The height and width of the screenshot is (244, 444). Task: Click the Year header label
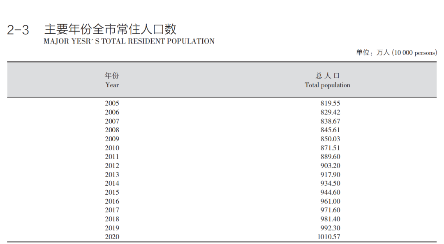[112, 85]
